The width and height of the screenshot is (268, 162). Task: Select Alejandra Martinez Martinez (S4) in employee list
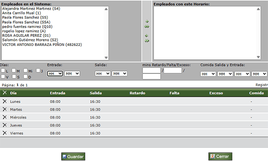click(31, 8)
